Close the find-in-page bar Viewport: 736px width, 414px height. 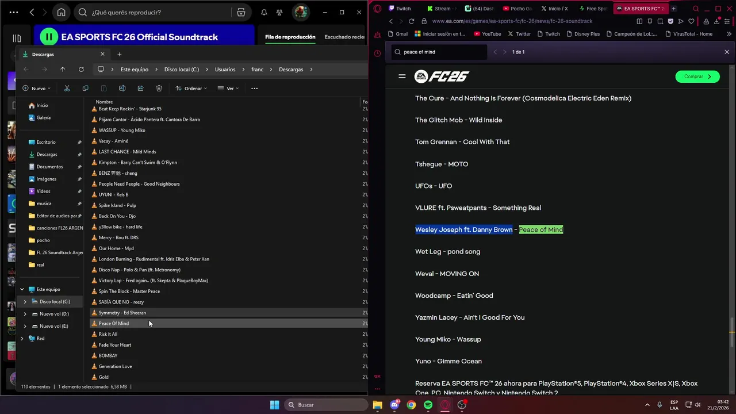pyautogui.click(x=727, y=52)
